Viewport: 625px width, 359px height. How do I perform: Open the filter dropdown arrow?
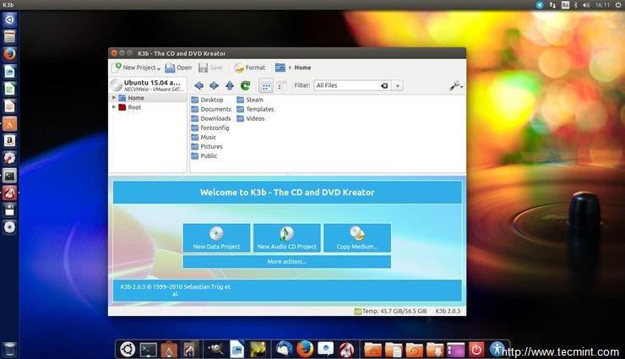tap(397, 85)
